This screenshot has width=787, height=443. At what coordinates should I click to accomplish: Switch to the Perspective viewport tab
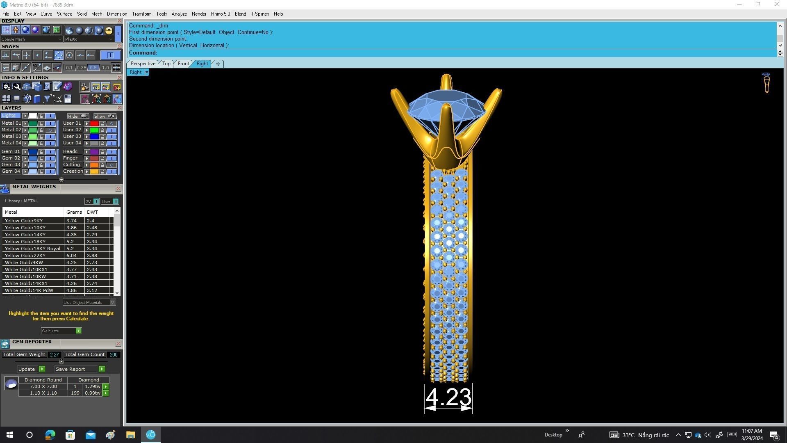click(x=143, y=64)
